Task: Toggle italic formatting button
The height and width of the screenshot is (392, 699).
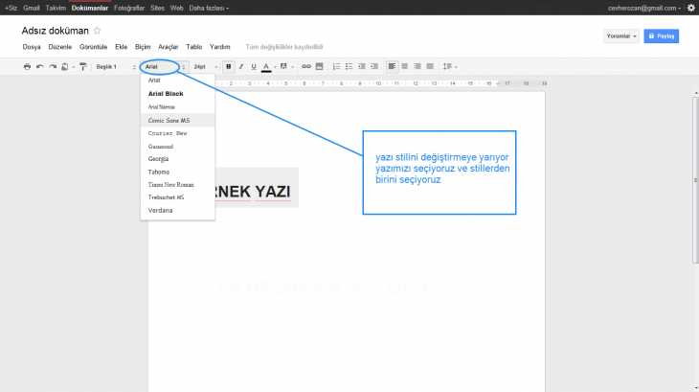Action: 240,67
